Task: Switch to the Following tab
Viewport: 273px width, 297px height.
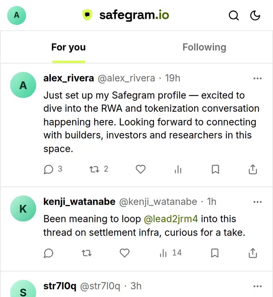Action: pyautogui.click(x=204, y=47)
